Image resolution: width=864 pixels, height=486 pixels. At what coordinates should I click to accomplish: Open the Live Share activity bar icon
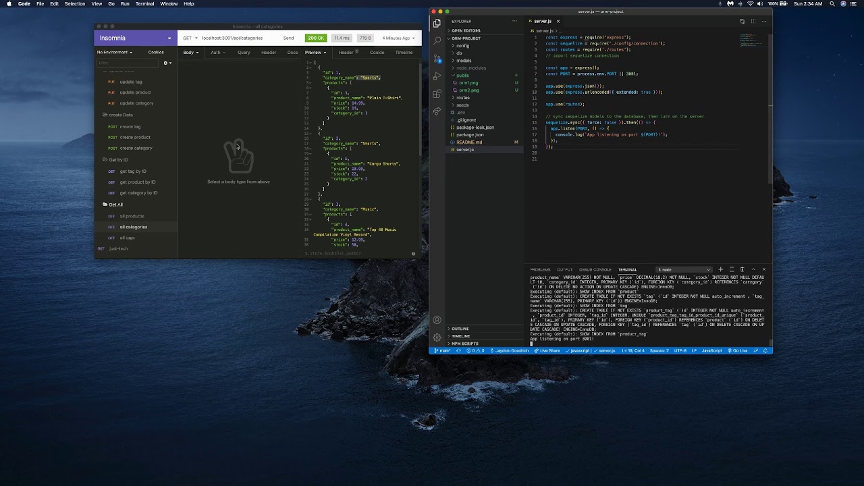(x=437, y=111)
